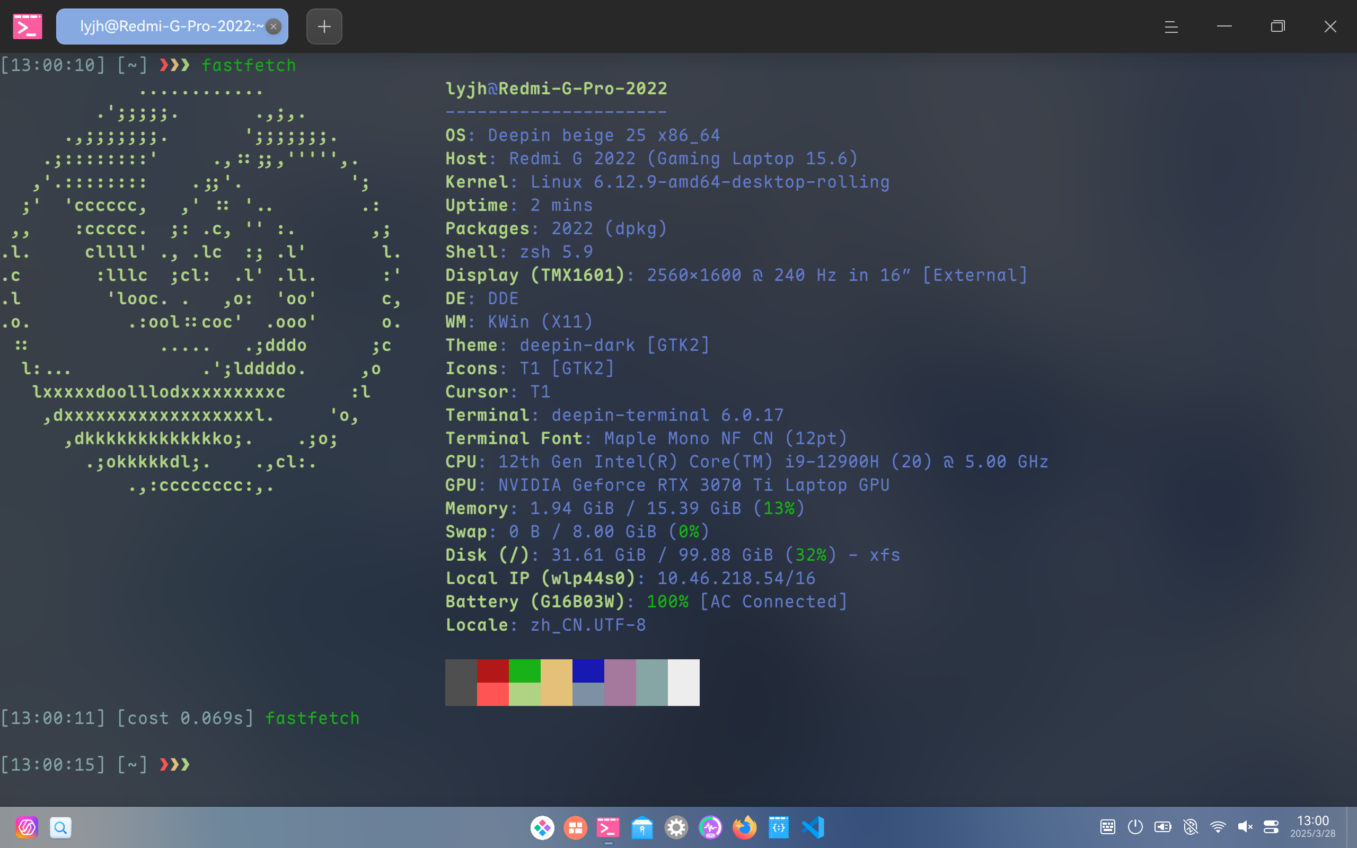Click the "OS: Deepin beige 25 x86_64" line
The image size is (1357, 848).
click(x=583, y=135)
